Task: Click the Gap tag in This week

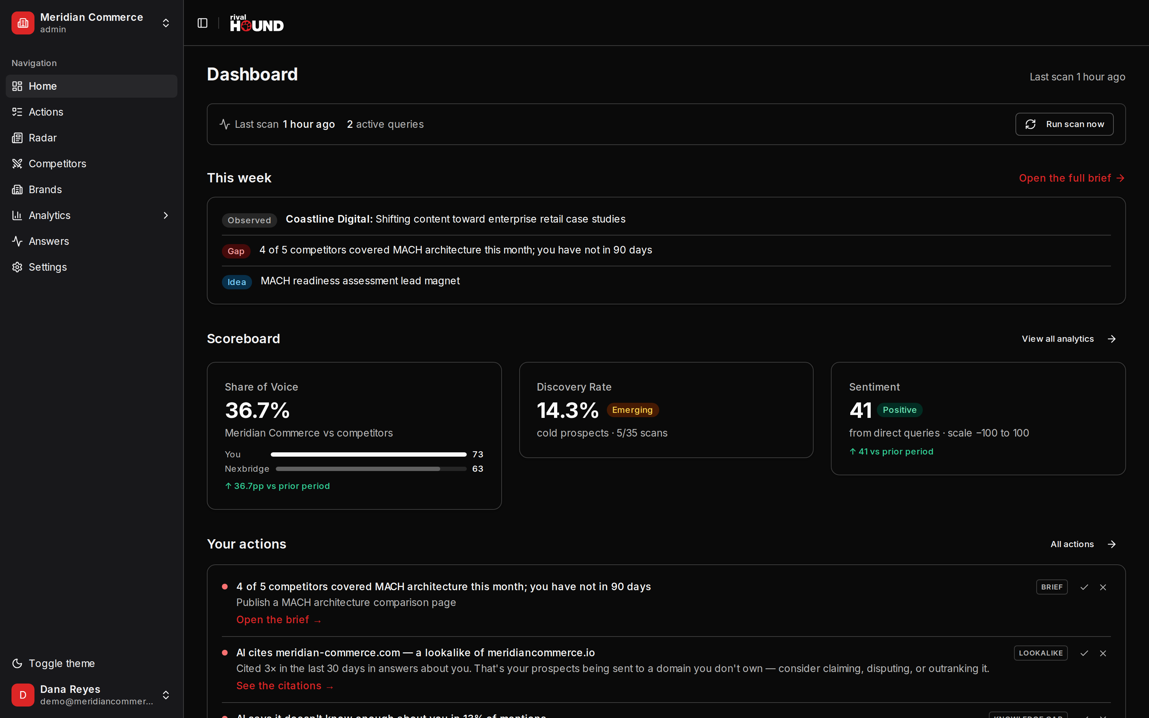Action: point(236,251)
